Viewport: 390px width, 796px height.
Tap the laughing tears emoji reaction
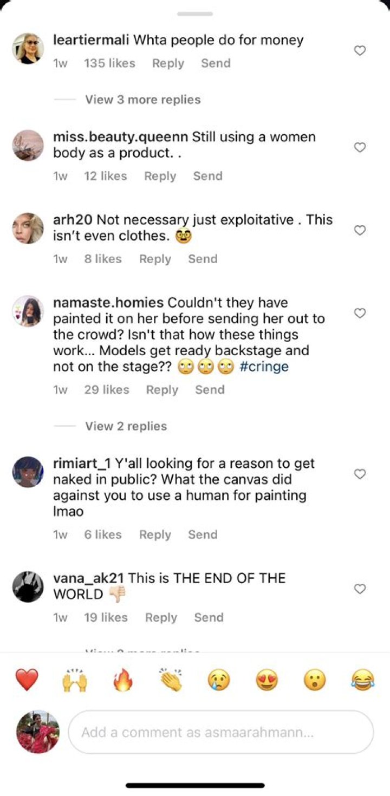pyautogui.click(x=363, y=680)
